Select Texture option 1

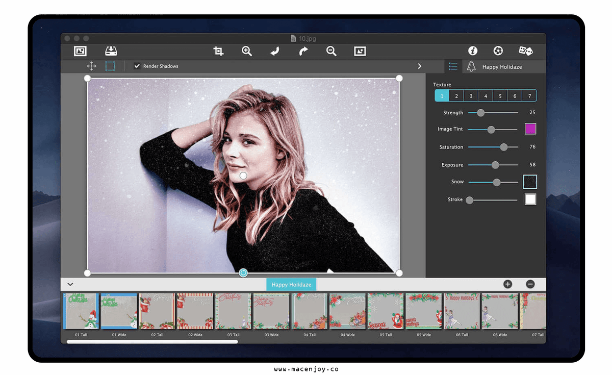tap(442, 96)
